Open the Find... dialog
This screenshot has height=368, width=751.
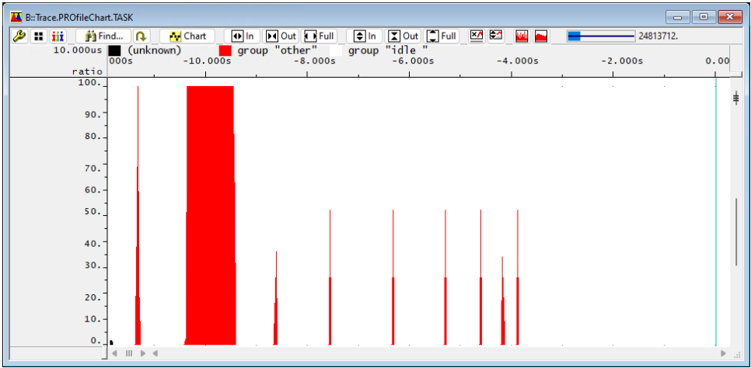click(x=104, y=36)
